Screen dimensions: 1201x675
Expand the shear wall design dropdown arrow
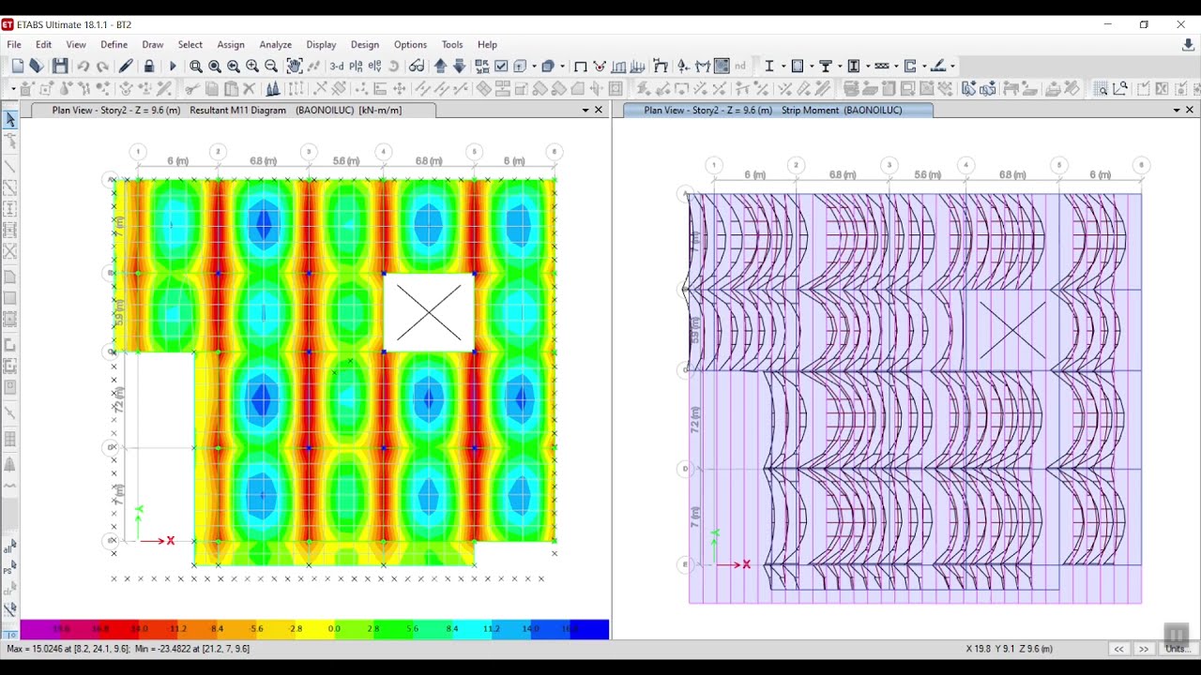click(923, 66)
